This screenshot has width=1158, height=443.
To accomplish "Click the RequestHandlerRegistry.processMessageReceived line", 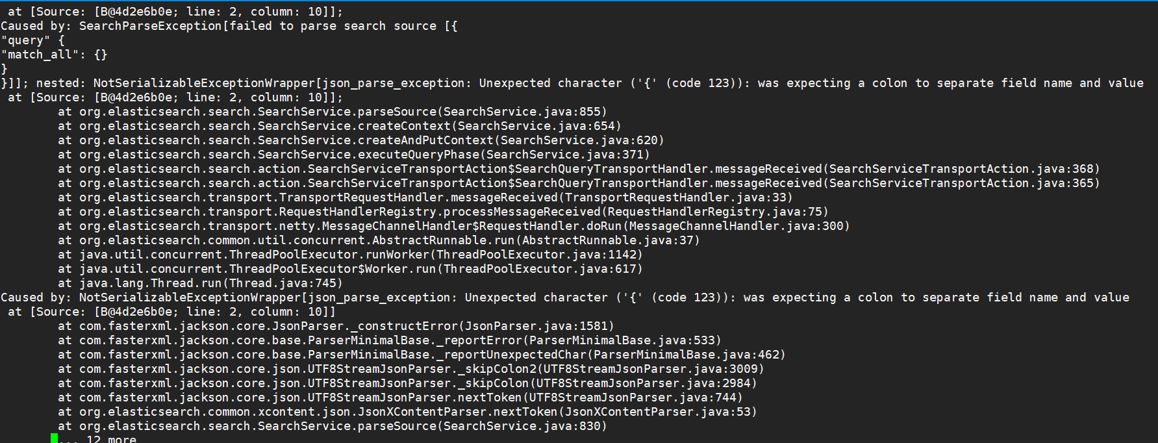I will click(443, 212).
